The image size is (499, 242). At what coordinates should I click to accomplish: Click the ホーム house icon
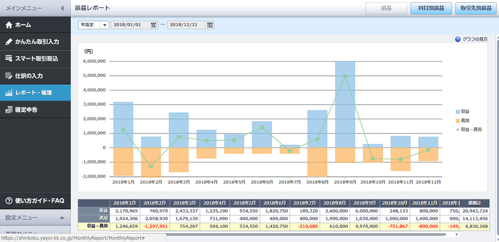click(x=9, y=25)
